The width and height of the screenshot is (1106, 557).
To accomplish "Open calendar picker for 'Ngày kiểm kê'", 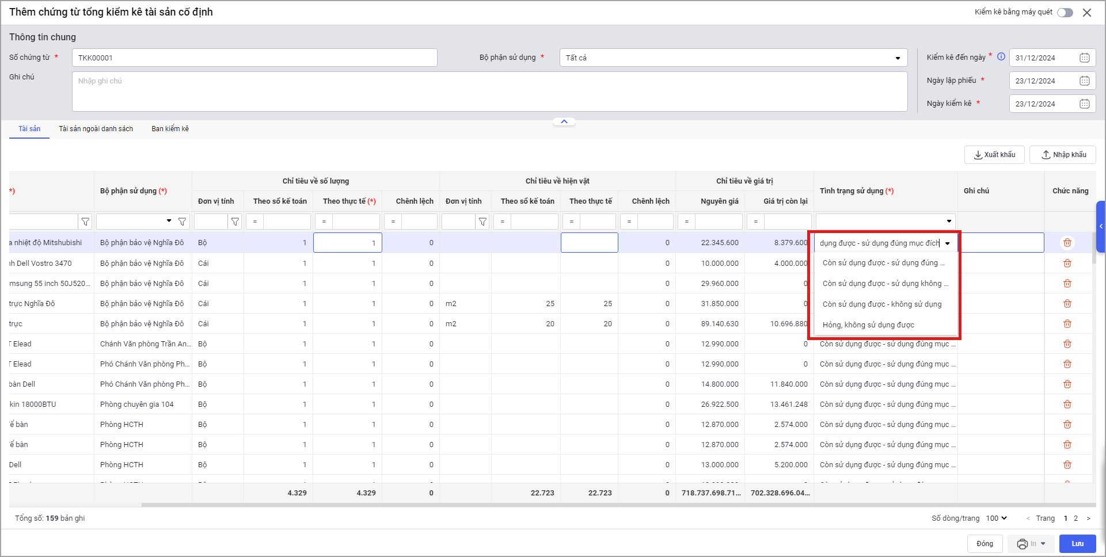I will 1084,104.
